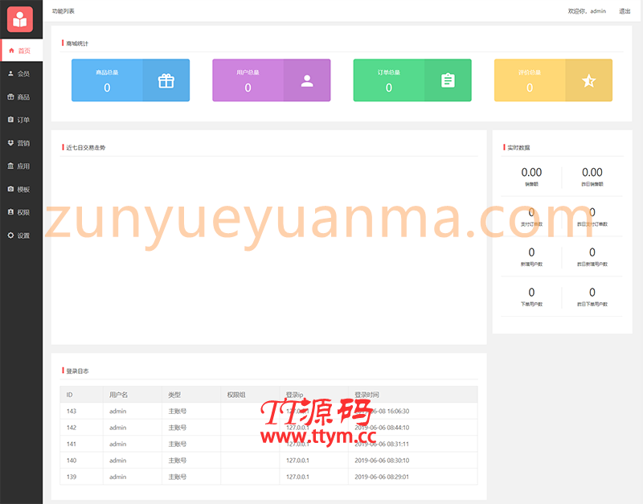
Task: Click ID cell 143 in login log
Action: 72,412
